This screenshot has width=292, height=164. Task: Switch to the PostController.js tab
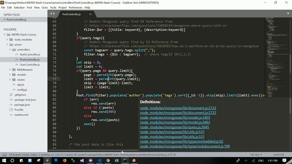coord(72,14)
